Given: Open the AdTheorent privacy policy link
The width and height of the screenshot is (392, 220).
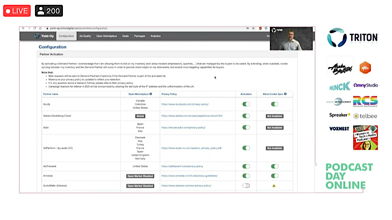Looking at the screenshot, I should pyautogui.click(x=182, y=166).
